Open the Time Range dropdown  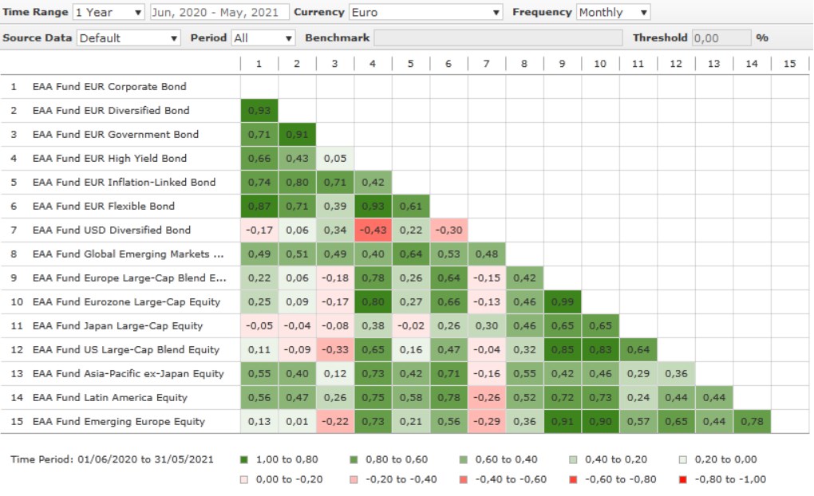[109, 12]
